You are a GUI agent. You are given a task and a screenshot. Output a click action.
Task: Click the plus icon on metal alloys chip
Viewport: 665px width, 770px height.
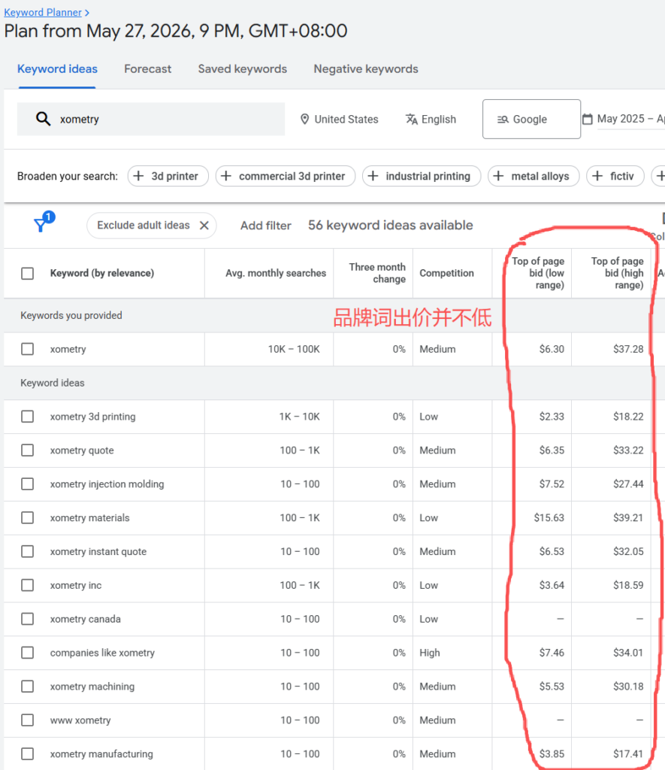click(498, 176)
